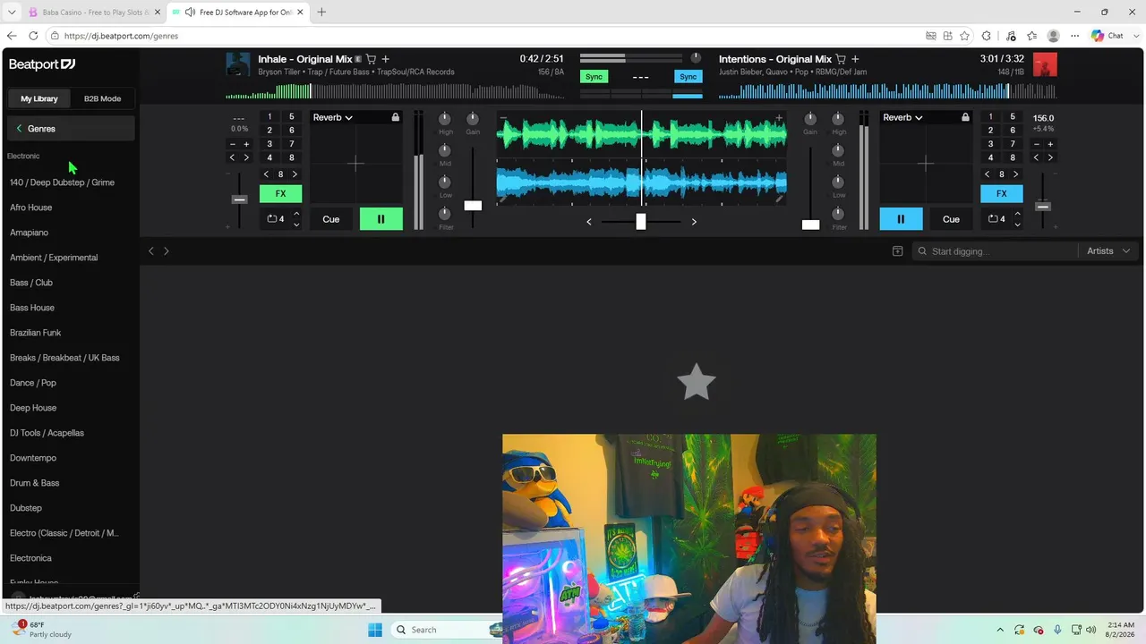The height and width of the screenshot is (644, 1146).
Task: Go back in library browsing history
Action: coord(151,251)
